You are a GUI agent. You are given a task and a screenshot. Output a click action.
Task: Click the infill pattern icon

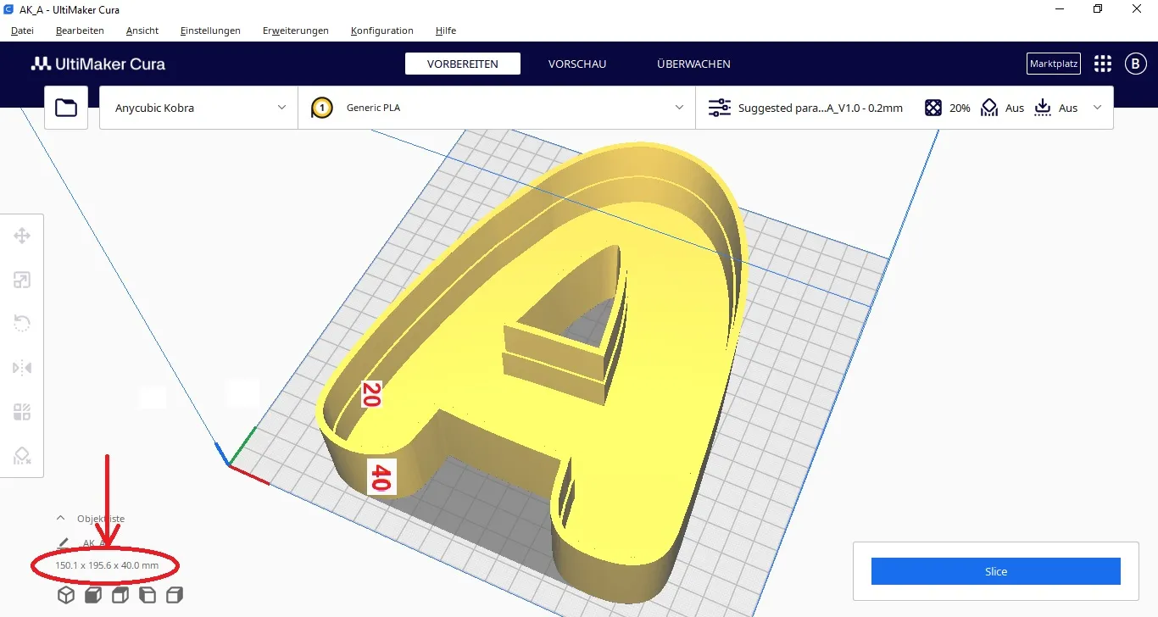click(x=933, y=108)
